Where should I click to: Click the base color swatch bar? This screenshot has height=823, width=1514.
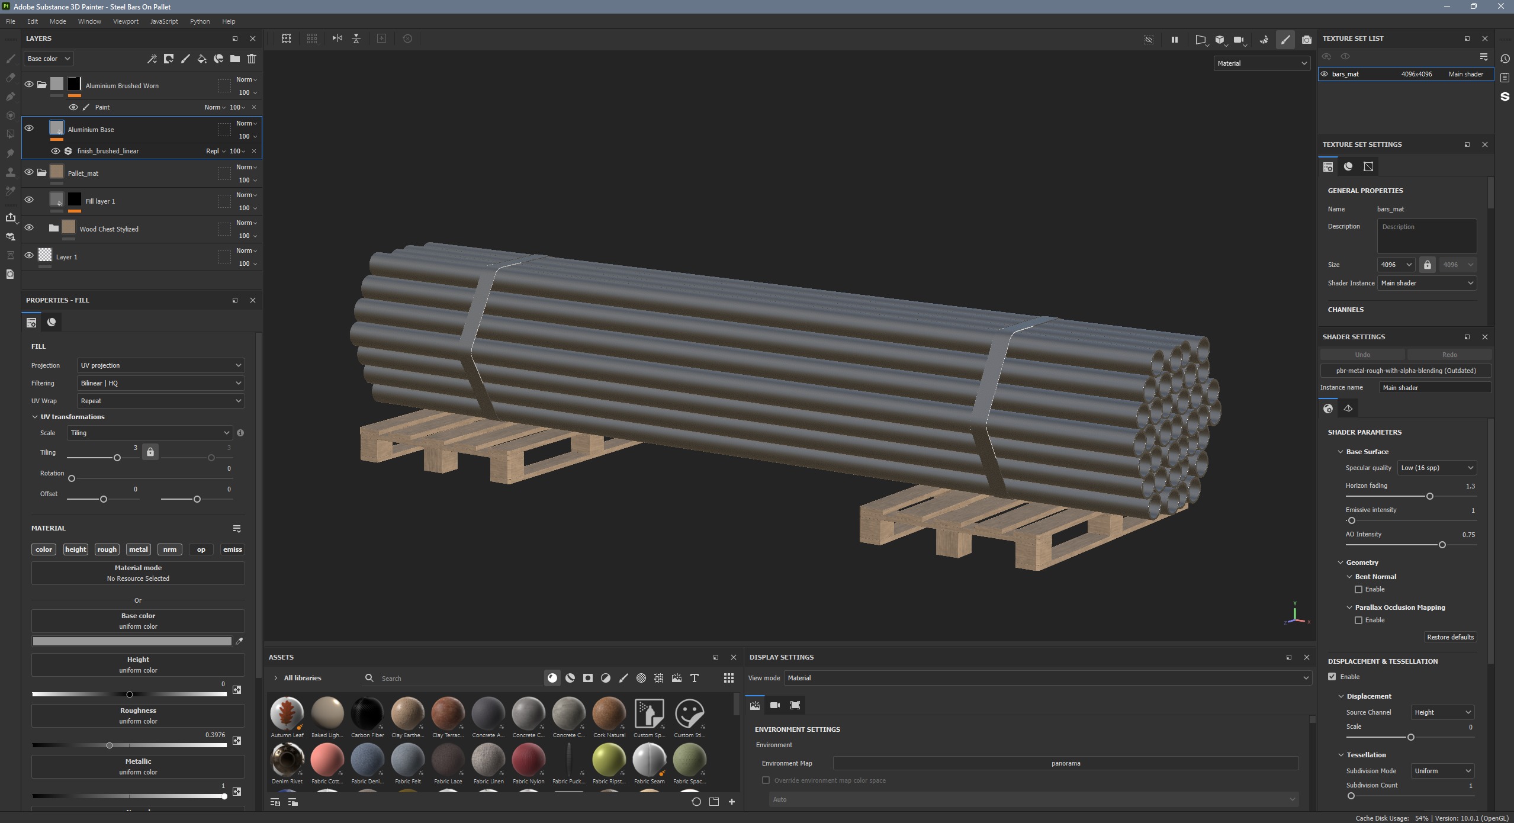coord(132,641)
